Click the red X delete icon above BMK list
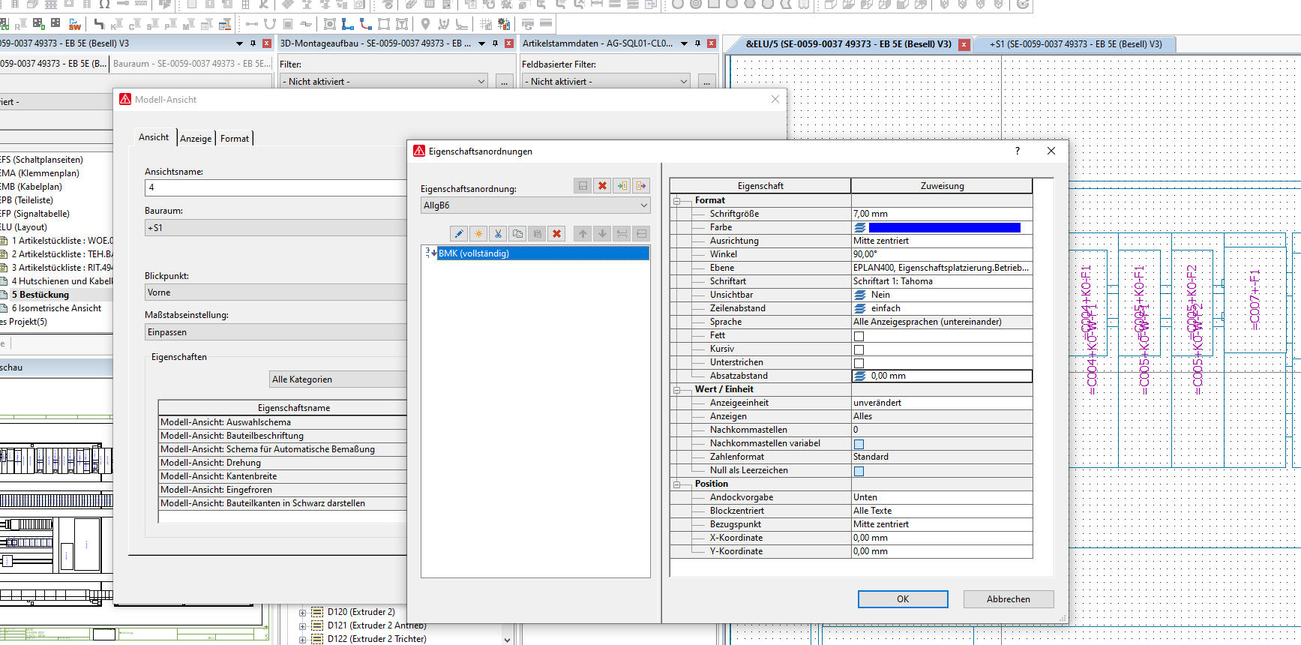Screen dimensions: 1301x645 556,234
